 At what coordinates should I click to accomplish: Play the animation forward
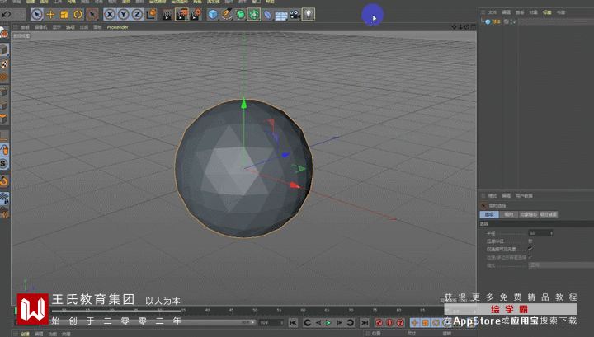[329, 323]
